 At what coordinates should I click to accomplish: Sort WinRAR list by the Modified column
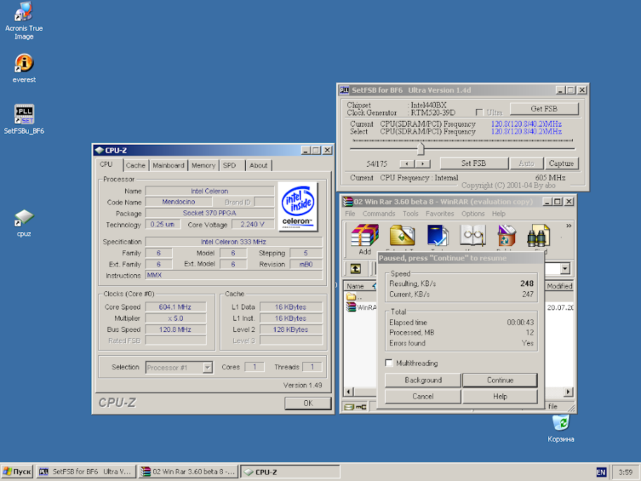[559, 286]
